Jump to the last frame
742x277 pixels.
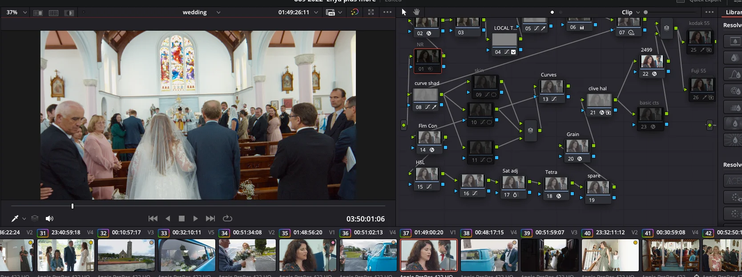(210, 218)
